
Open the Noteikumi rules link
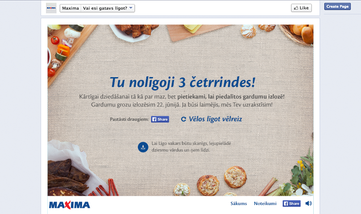coord(265,203)
